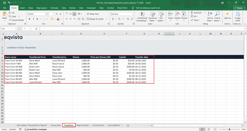Toggle Bold formatting
The width and height of the screenshot is (247, 131).
pyautogui.click(x=29, y=19)
